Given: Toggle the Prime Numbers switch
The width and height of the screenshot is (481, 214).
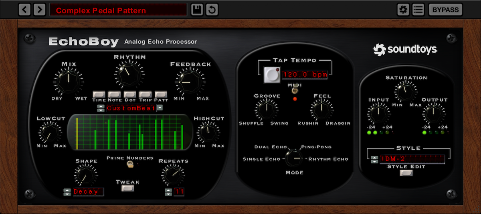Looking at the screenshot, I should (x=130, y=164).
